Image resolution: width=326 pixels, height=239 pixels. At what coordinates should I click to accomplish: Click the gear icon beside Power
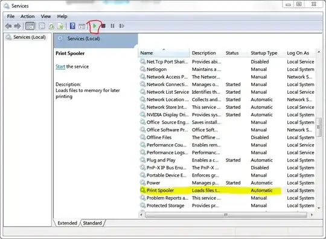click(142, 183)
